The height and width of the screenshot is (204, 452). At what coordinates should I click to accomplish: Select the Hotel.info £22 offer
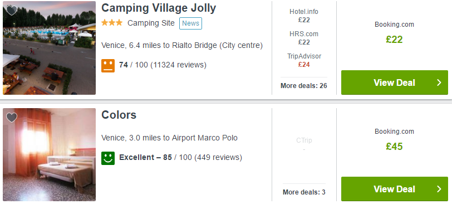tap(304, 16)
